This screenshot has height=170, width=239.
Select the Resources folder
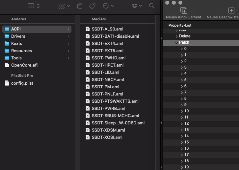tap(37, 51)
